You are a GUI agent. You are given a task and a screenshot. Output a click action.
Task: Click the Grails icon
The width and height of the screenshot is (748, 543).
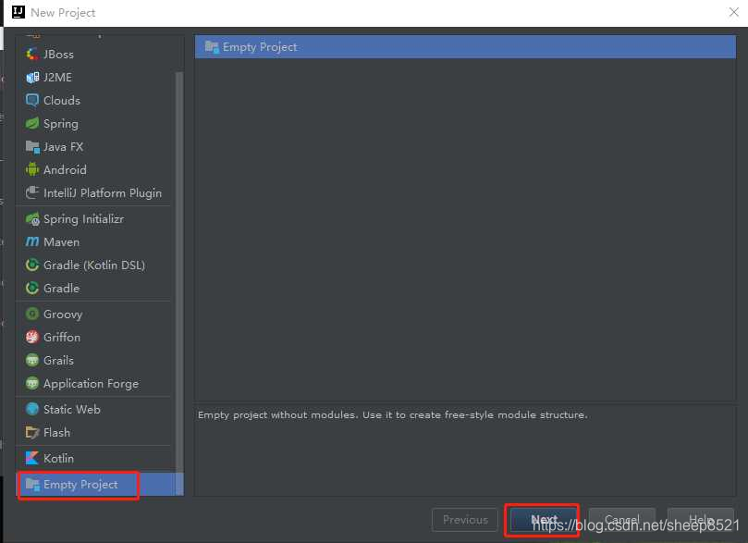tap(32, 360)
